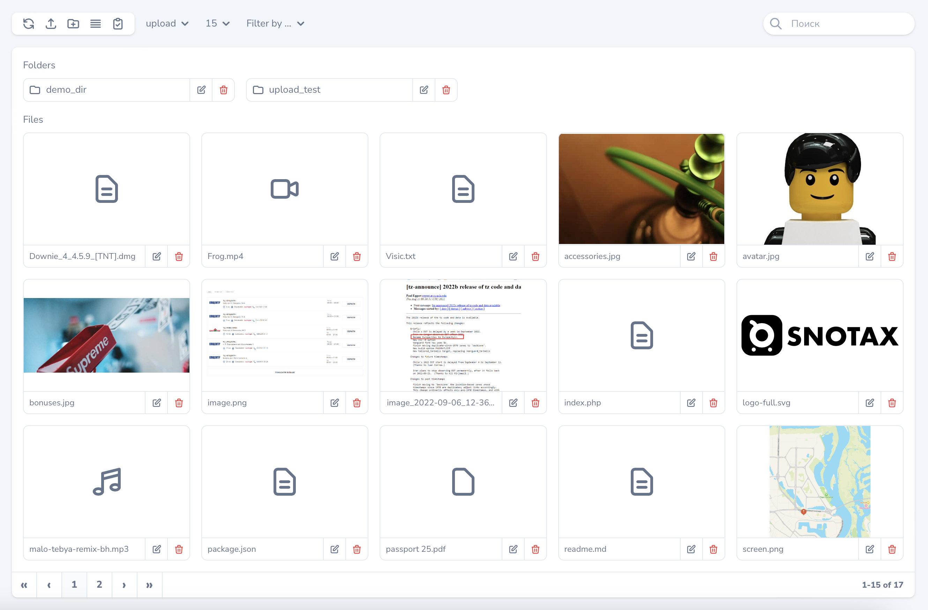Open the logo-full.svg thumbnail
The width and height of the screenshot is (928, 610).
click(820, 335)
